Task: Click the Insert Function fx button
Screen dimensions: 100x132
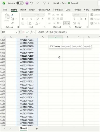Action: (x=31, y=32)
